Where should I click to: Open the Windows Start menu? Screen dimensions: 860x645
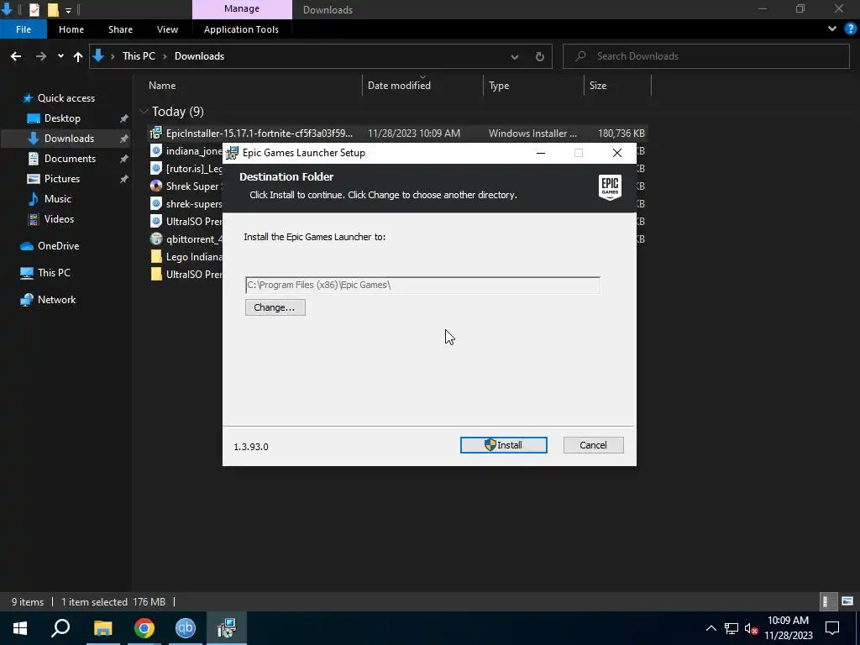(x=20, y=628)
